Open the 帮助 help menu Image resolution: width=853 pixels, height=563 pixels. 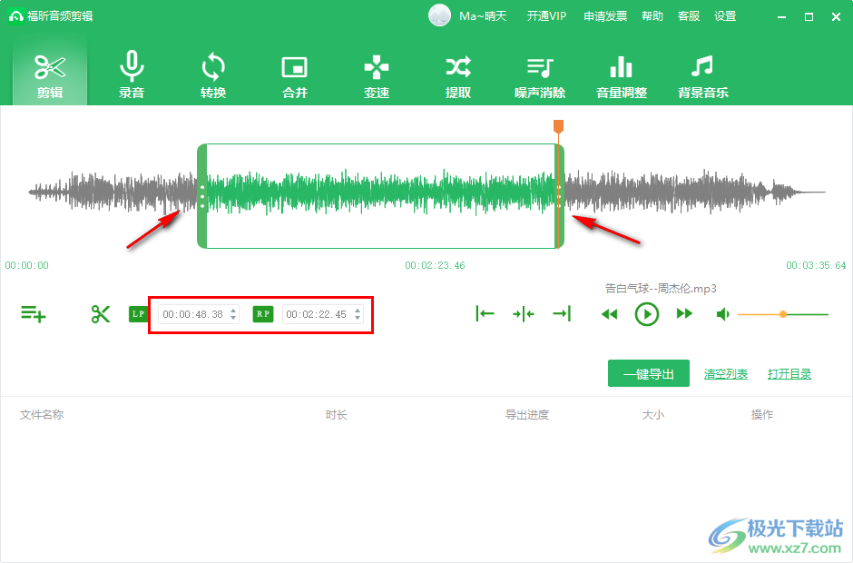coord(652,16)
